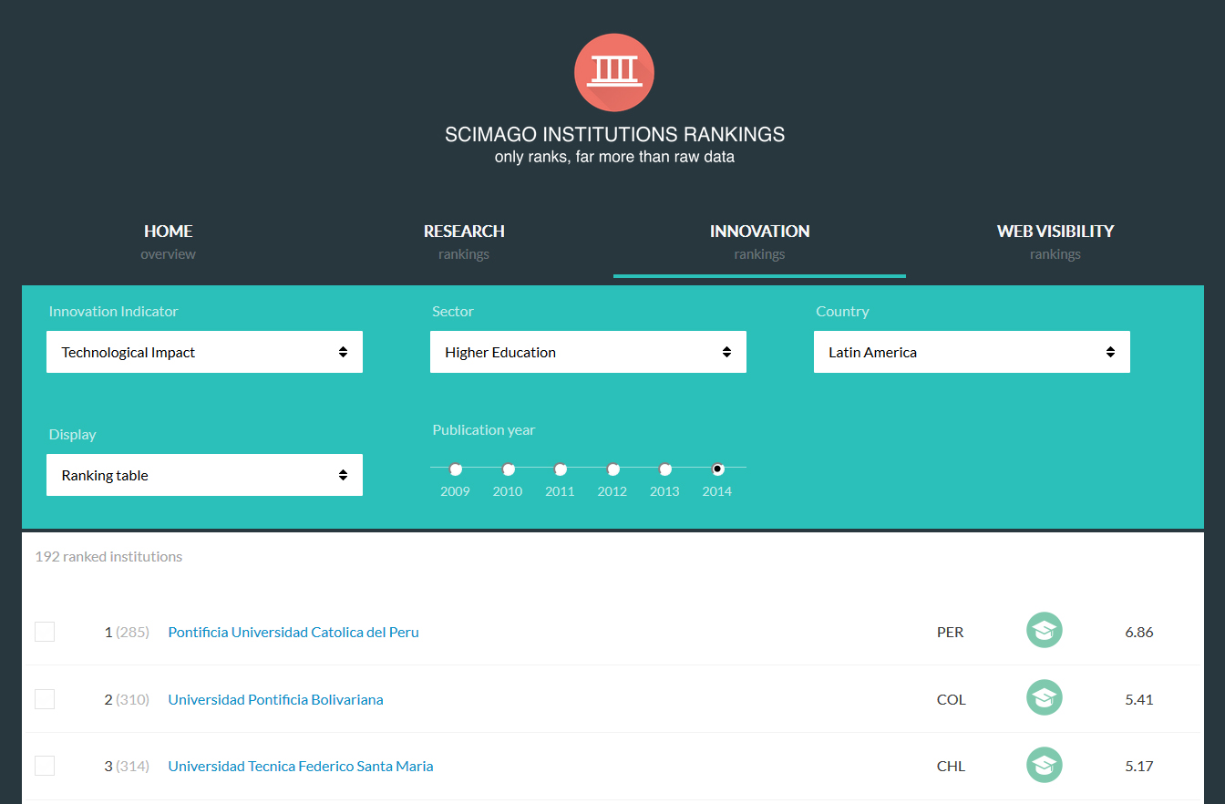Open Universidad Tecnica Federico Santa Maria link
The image size is (1225, 804).
[301, 766]
